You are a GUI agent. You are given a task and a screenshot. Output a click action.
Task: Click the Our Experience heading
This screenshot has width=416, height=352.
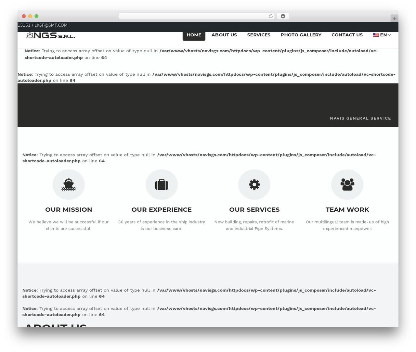pyautogui.click(x=162, y=209)
